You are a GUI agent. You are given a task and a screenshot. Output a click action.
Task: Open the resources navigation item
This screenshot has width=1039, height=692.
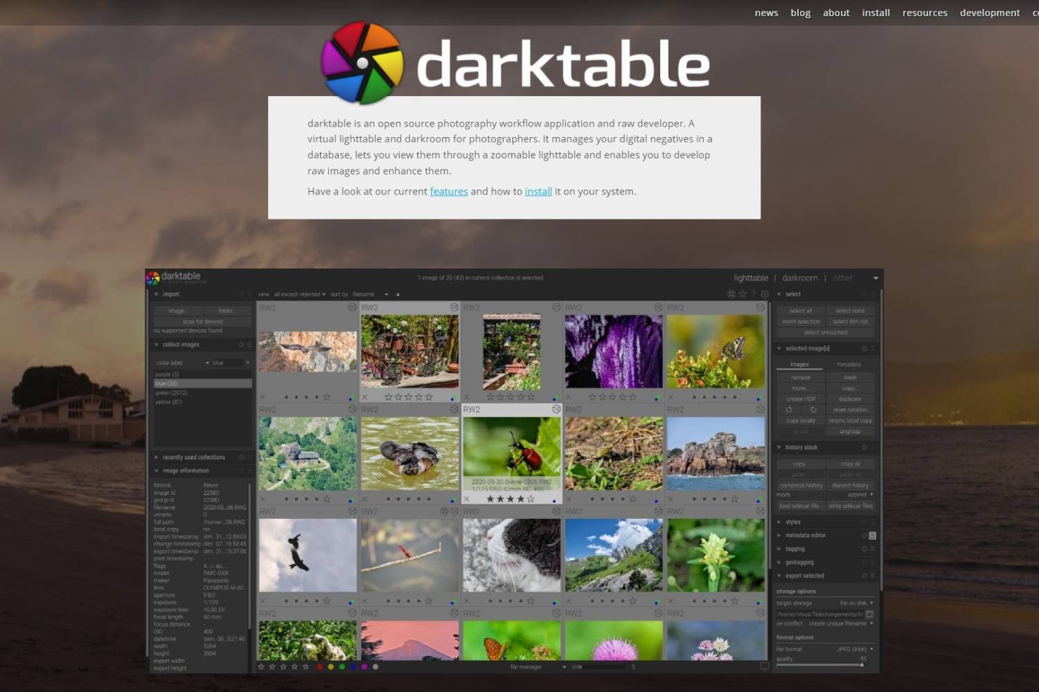tap(925, 12)
